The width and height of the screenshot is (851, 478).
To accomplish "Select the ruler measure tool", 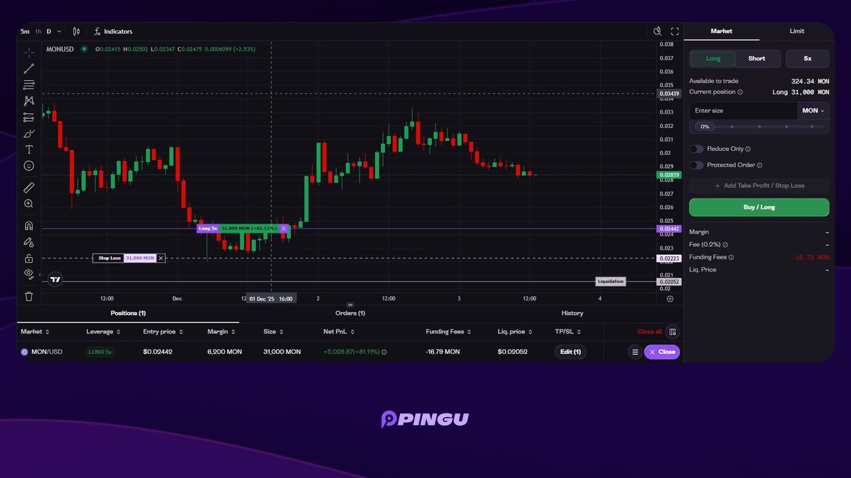I will pos(29,188).
